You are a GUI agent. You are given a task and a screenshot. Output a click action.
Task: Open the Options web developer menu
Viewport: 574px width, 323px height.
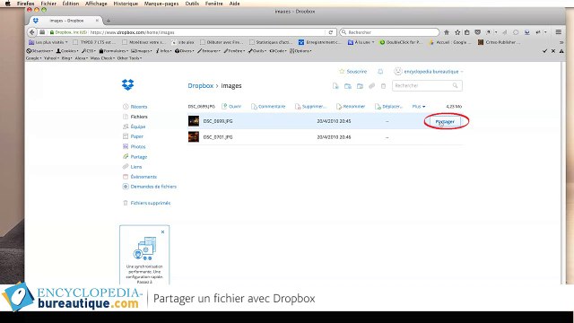(300, 51)
